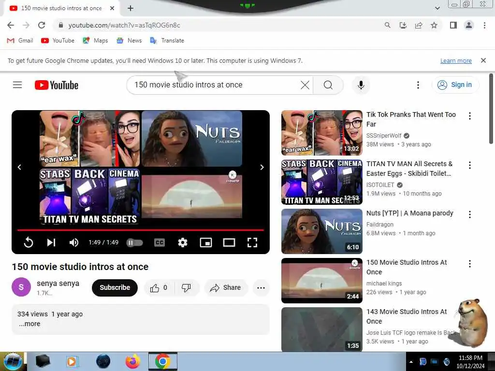Show hidden system tray icons
Viewport: 495px width, 371px height.
tap(411, 362)
